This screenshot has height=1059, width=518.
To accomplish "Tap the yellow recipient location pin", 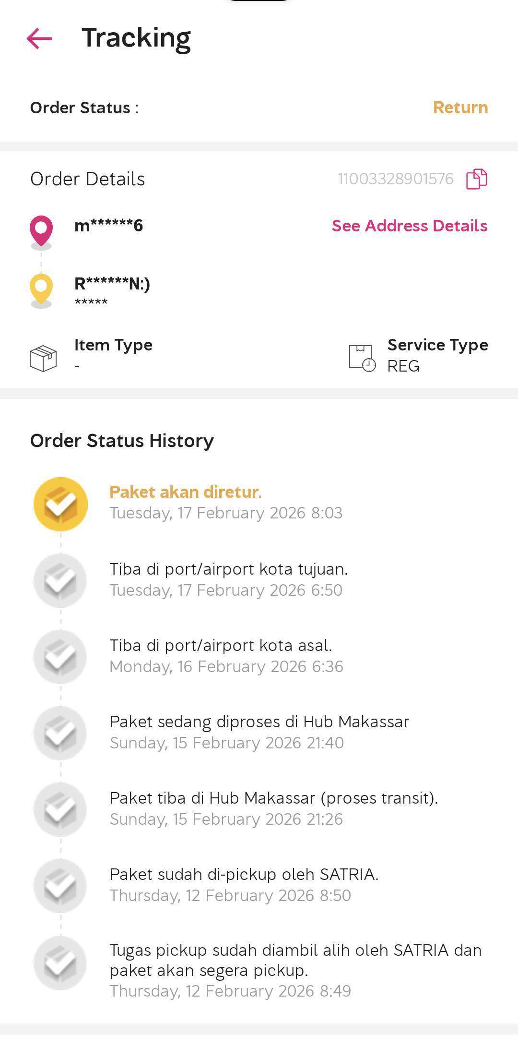I will pos(41,289).
